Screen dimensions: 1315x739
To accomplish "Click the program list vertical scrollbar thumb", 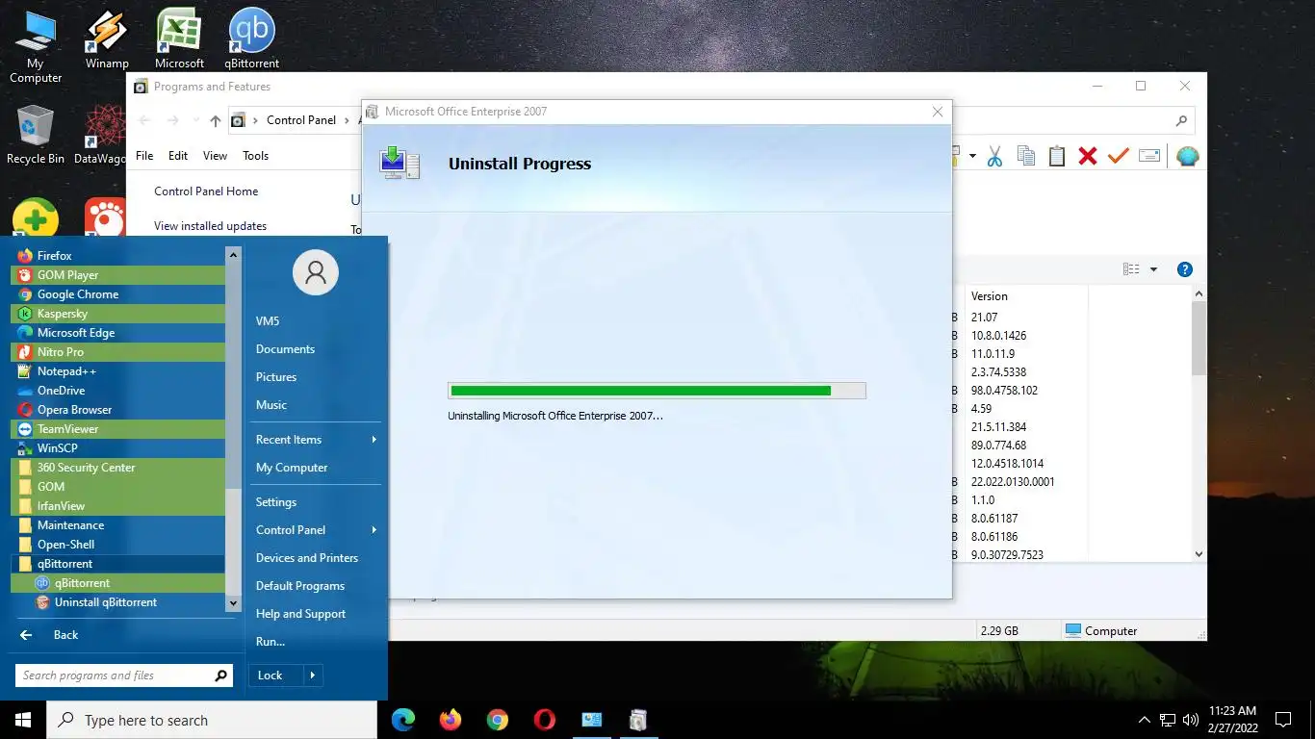I will 1199,339.
